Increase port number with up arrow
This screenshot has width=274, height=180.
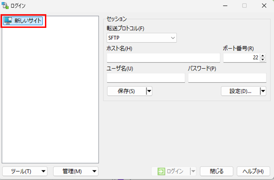point(263,56)
